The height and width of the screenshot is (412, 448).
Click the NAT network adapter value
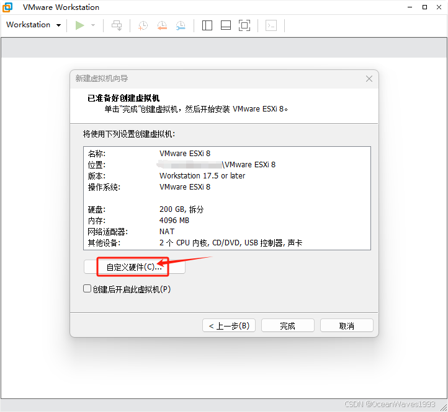point(166,231)
